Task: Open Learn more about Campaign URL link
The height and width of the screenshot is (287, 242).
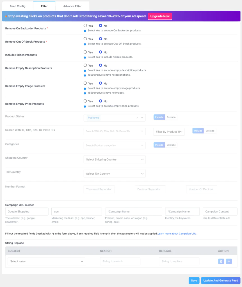Action: pyautogui.click(x=177, y=233)
